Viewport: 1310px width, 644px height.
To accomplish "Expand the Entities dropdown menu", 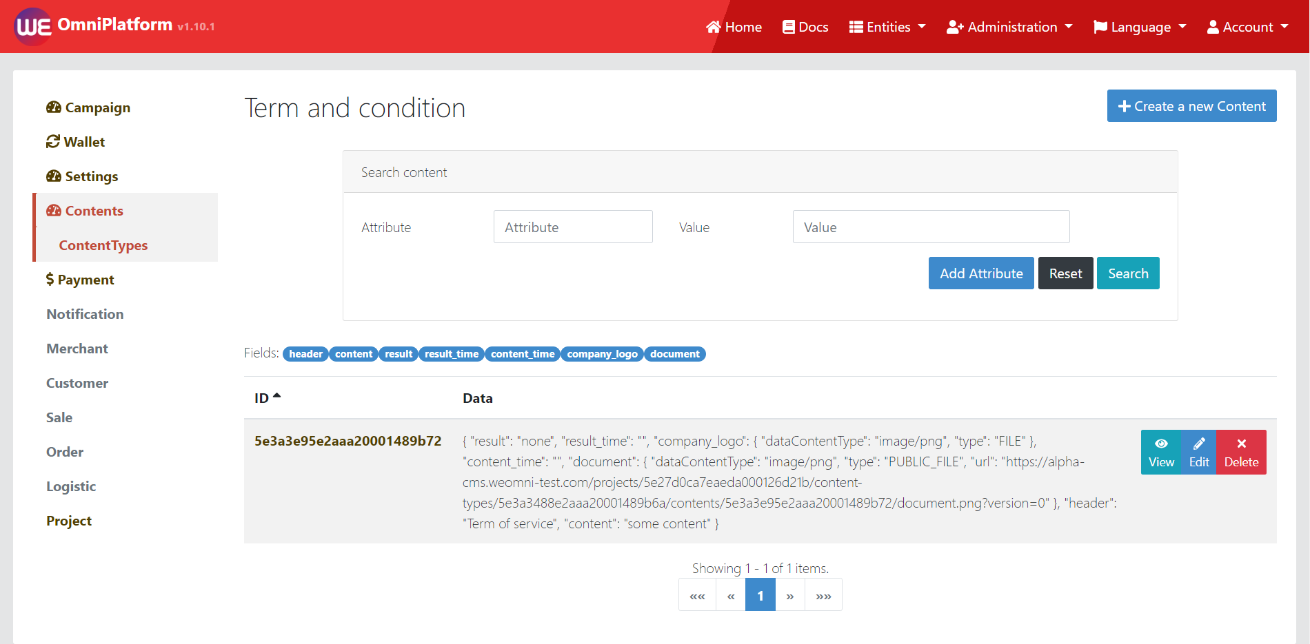I will click(887, 27).
